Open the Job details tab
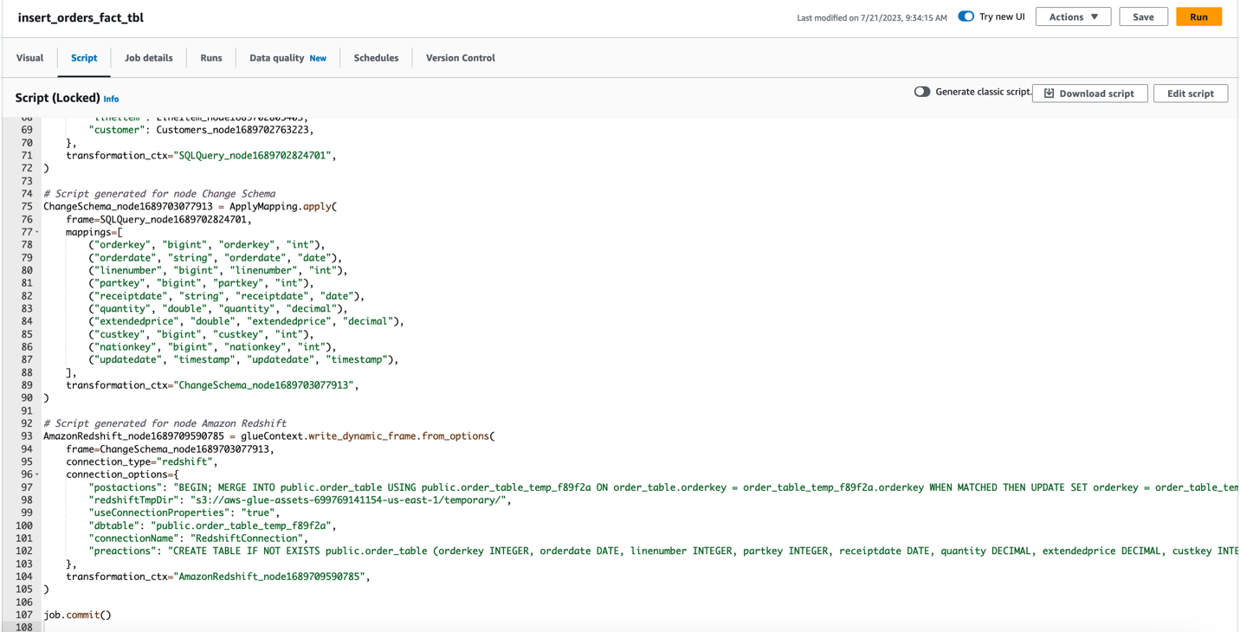The image size is (1240, 632). pos(149,58)
